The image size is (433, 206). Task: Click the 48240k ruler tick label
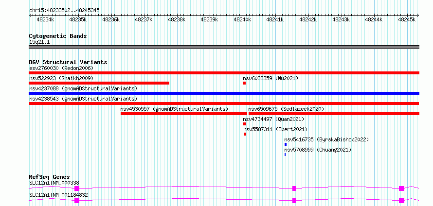(x=243, y=19)
